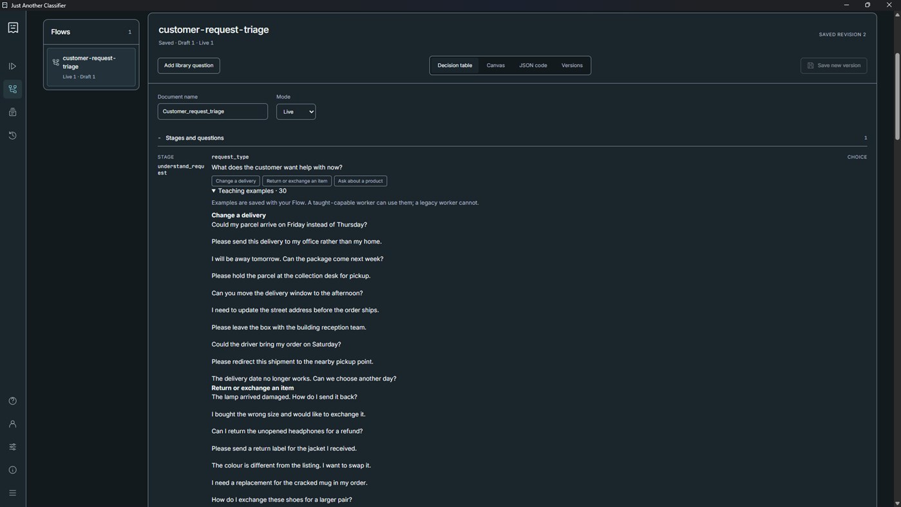Image resolution: width=901 pixels, height=507 pixels.
Task: Open the run/play icon in sidebar
Action: click(x=12, y=66)
